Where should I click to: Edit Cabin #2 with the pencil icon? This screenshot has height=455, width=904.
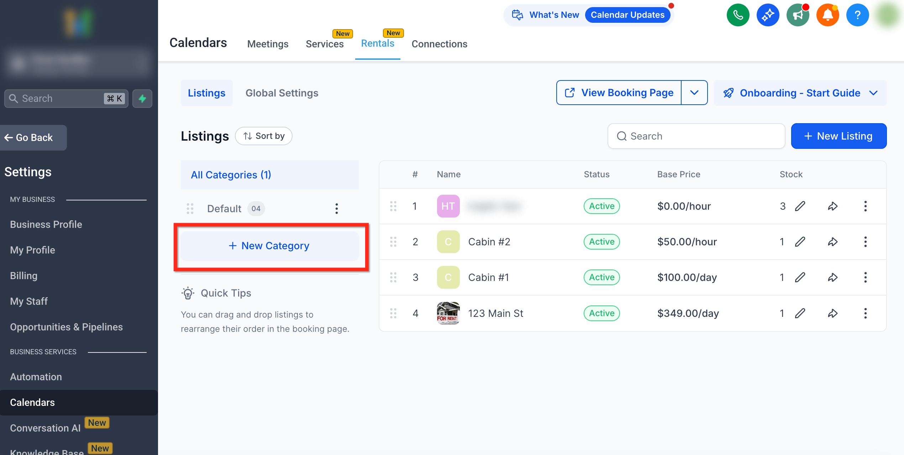click(800, 242)
